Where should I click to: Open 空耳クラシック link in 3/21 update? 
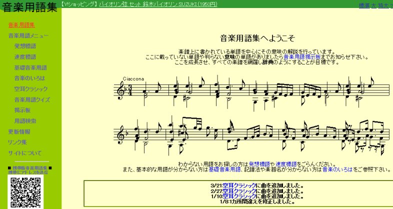[239, 185]
